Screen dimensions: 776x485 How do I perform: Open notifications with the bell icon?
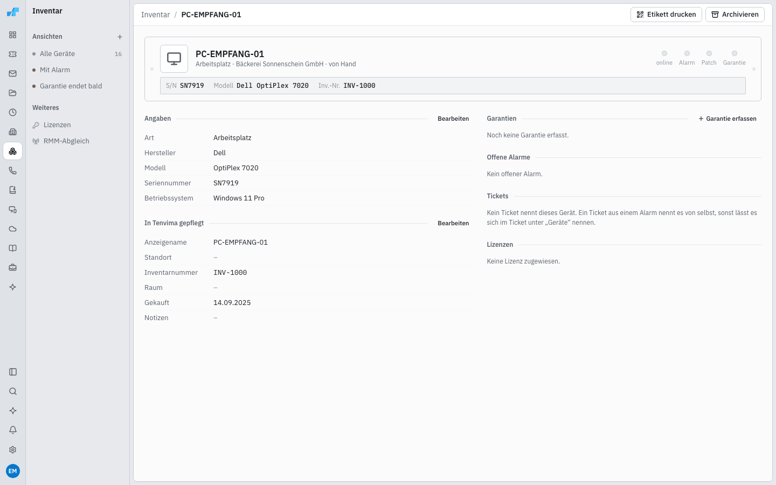pyautogui.click(x=13, y=430)
